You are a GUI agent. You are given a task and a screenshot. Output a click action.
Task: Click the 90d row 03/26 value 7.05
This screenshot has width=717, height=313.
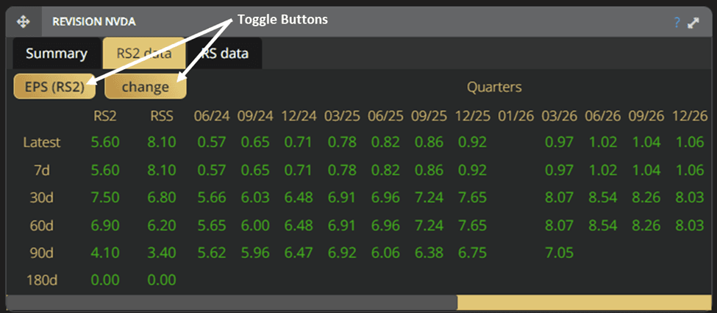click(559, 252)
